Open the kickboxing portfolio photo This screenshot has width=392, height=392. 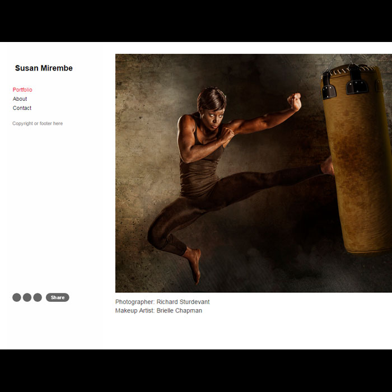254,173
